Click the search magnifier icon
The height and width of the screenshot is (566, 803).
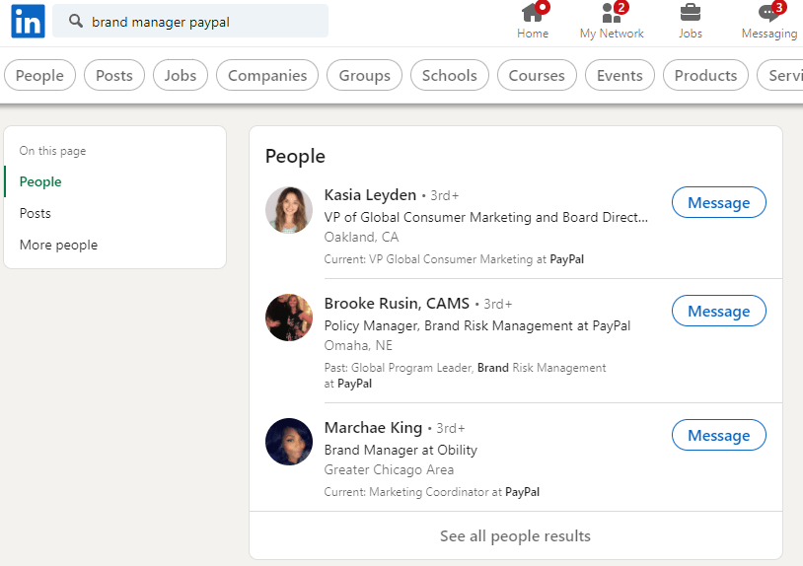click(76, 21)
